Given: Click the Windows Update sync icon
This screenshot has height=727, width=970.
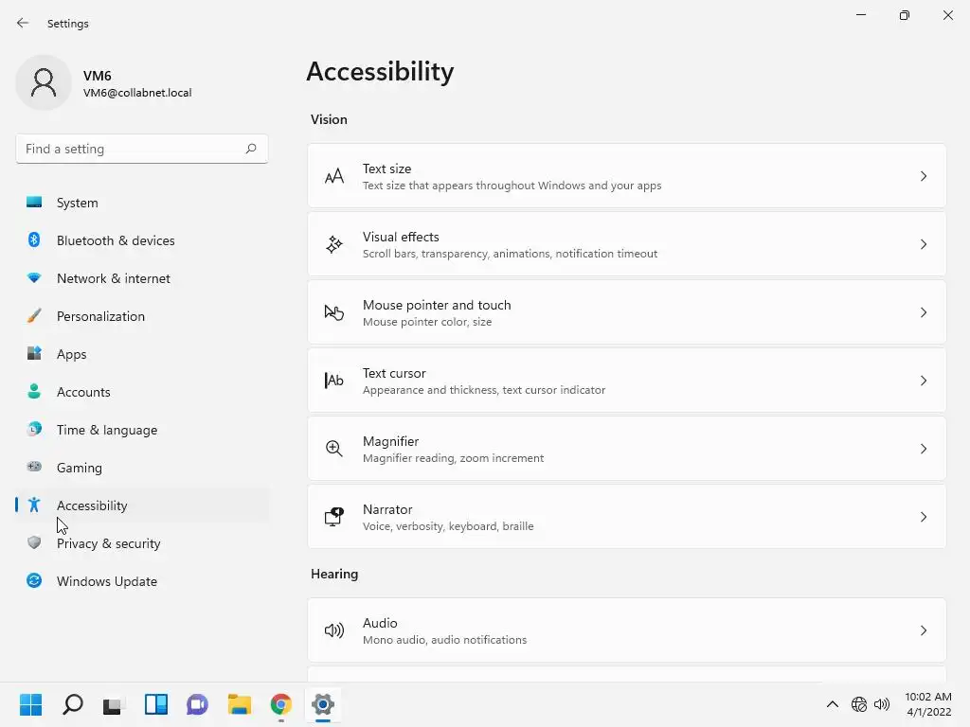Looking at the screenshot, I should point(34,581).
